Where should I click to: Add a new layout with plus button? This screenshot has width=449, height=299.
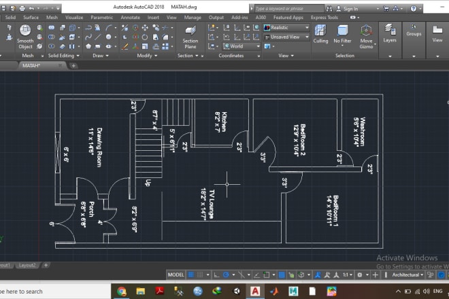(x=46, y=265)
